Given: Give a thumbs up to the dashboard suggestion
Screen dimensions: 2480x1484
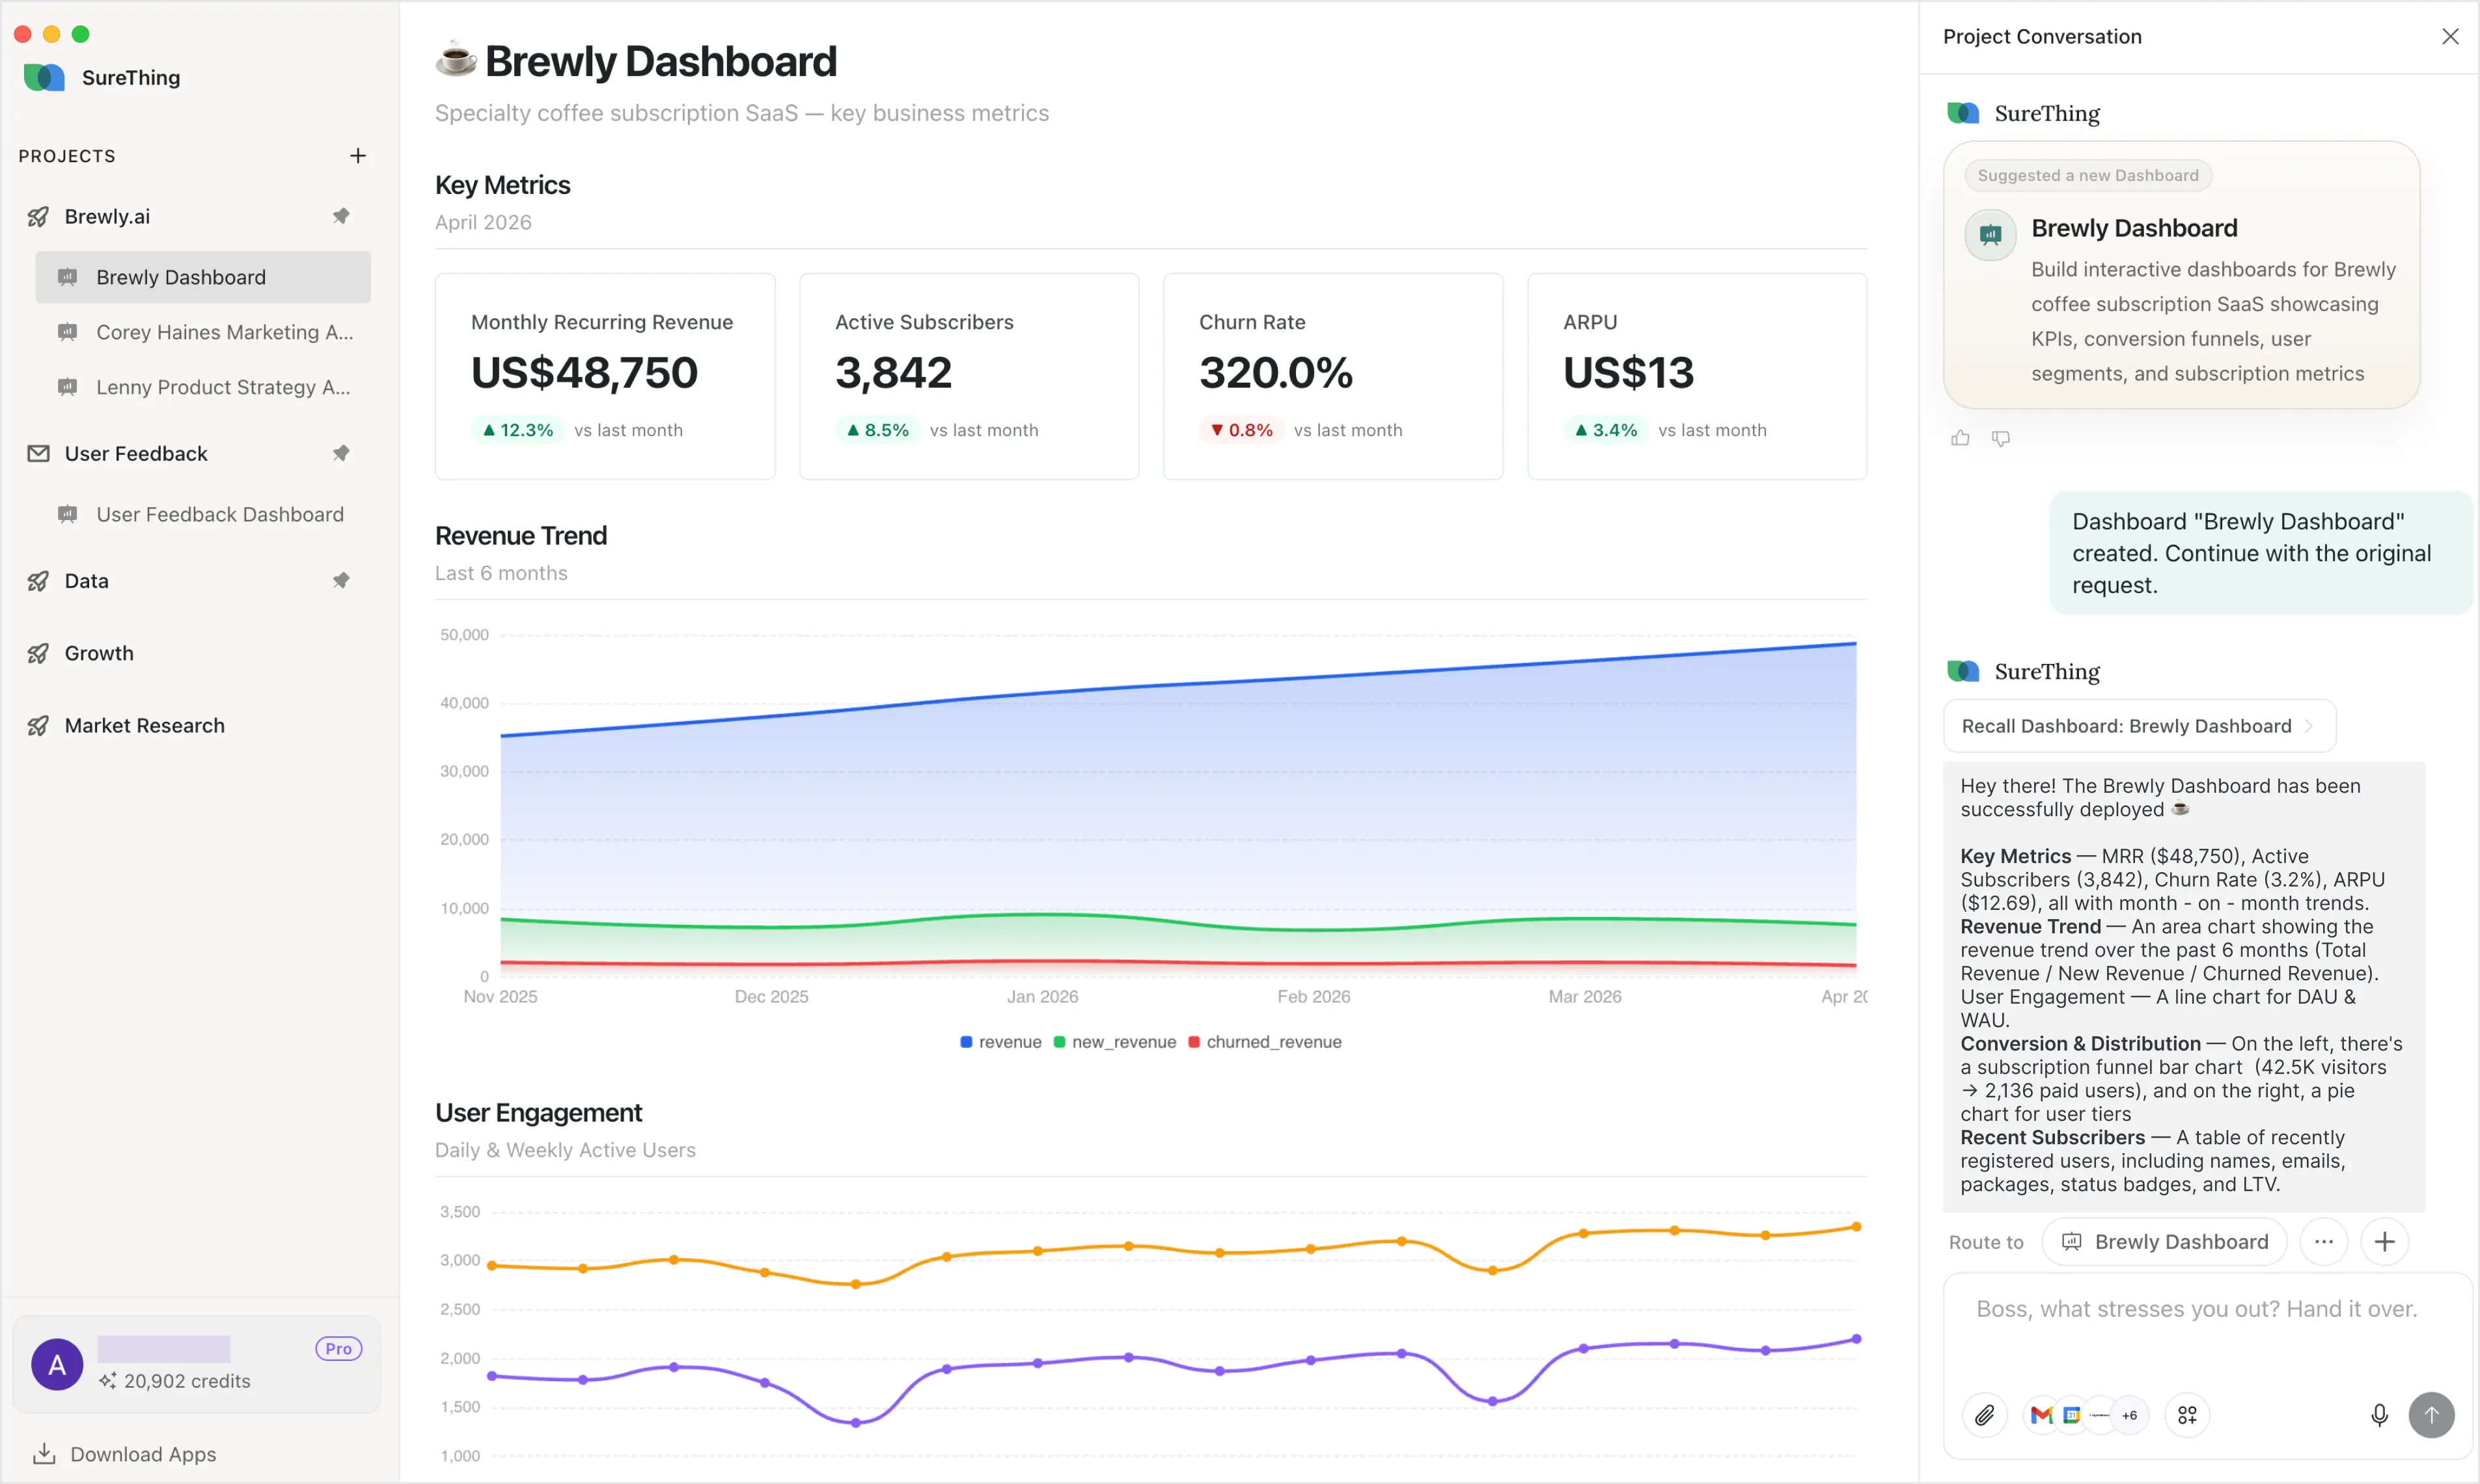Looking at the screenshot, I should pos(1960,438).
